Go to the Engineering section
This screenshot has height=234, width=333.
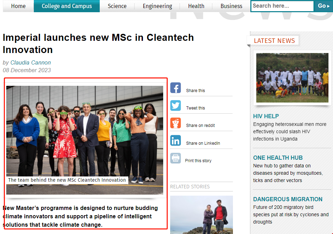[157, 6]
